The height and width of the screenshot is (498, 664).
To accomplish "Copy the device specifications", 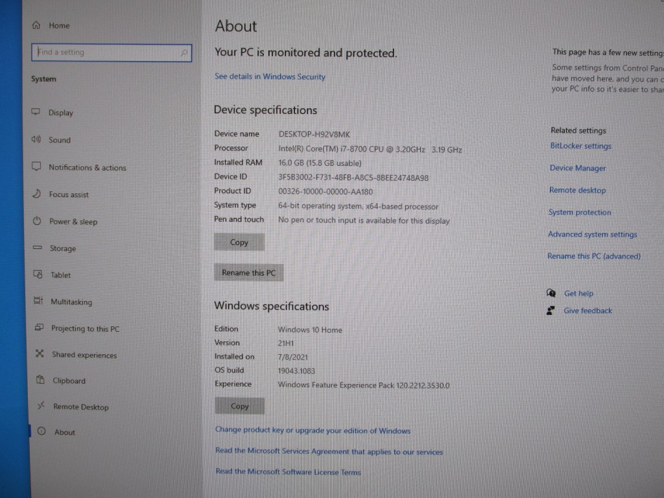I will (239, 243).
